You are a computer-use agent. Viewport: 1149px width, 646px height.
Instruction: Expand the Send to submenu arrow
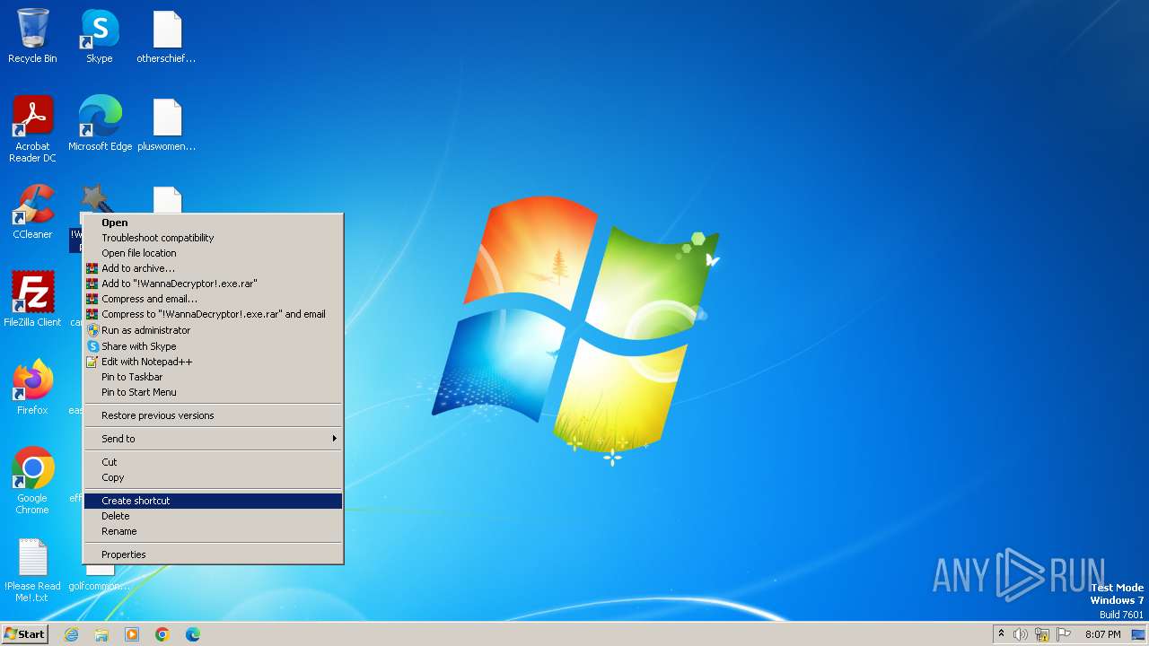coord(334,439)
